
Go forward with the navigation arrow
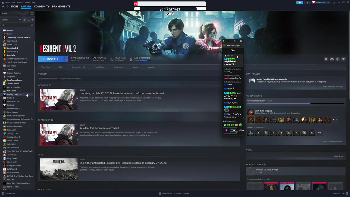click(7, 6)
